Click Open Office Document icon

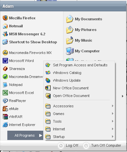48,96
